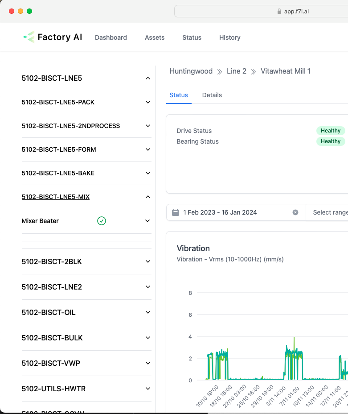Image resolution: width=348 pixels, height=414 pixels.
Task: Expand 5102-BISCT-LNE5-FORM section
Action: click(148, 149)
